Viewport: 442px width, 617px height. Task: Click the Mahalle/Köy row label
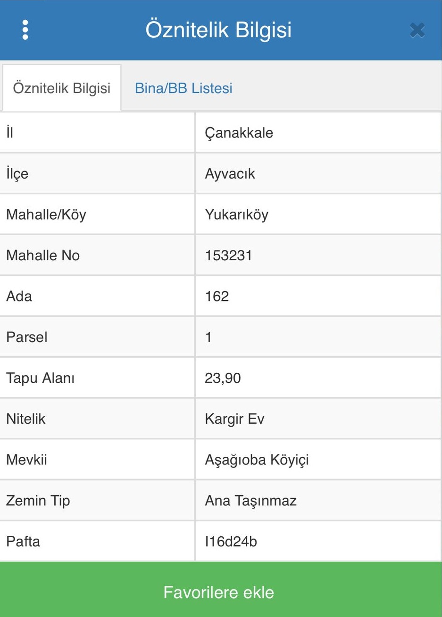(x=46, y=214)
